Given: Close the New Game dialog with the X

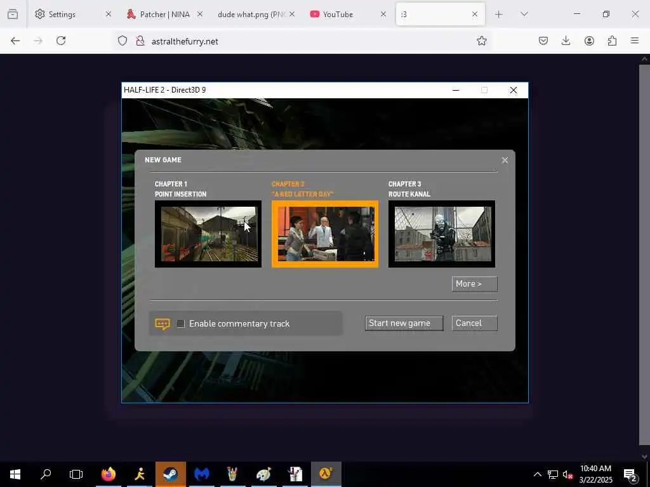Looking at the screenshot, I should (505, 160).
